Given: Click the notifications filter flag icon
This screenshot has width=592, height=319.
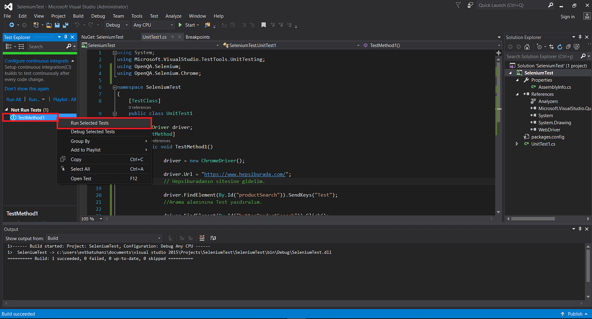Looking at the screenshot, I should [458, 5].
